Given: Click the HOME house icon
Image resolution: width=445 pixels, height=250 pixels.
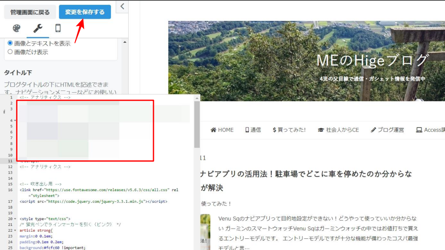Looking at the screenshot, I should (214, 130).
